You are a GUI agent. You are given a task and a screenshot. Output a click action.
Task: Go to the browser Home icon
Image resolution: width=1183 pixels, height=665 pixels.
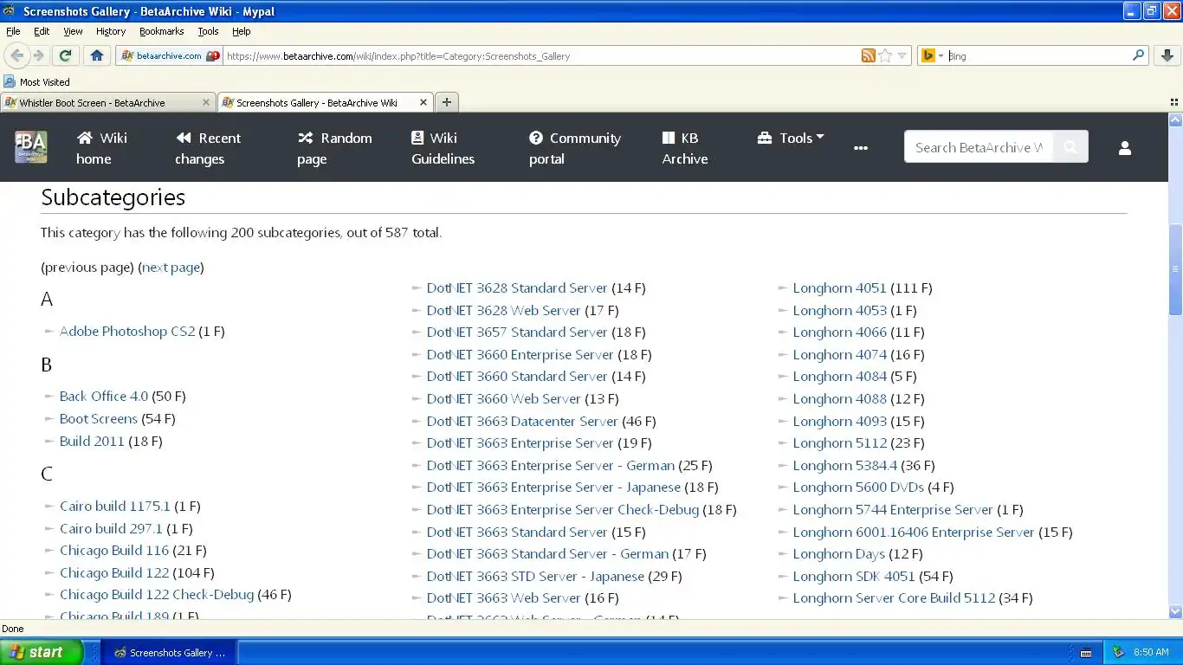pyautogui.click(x=97, y=55)
